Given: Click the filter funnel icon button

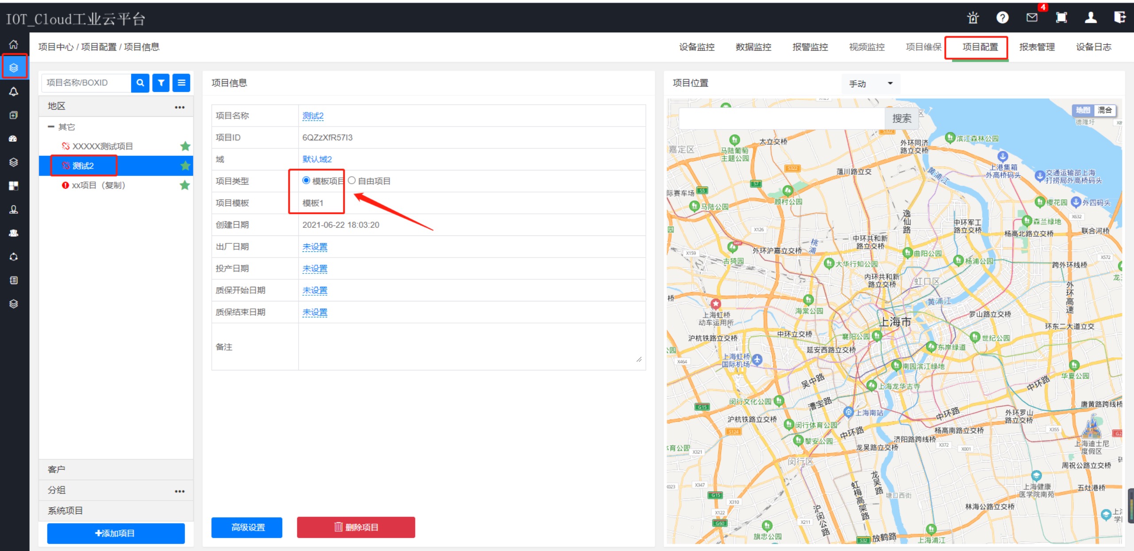Looking at the screenshot, I should coord(161,83).
